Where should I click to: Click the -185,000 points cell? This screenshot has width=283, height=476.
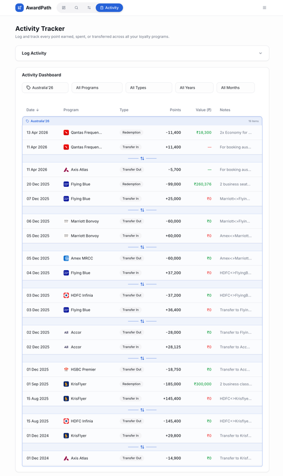(172, 384)
